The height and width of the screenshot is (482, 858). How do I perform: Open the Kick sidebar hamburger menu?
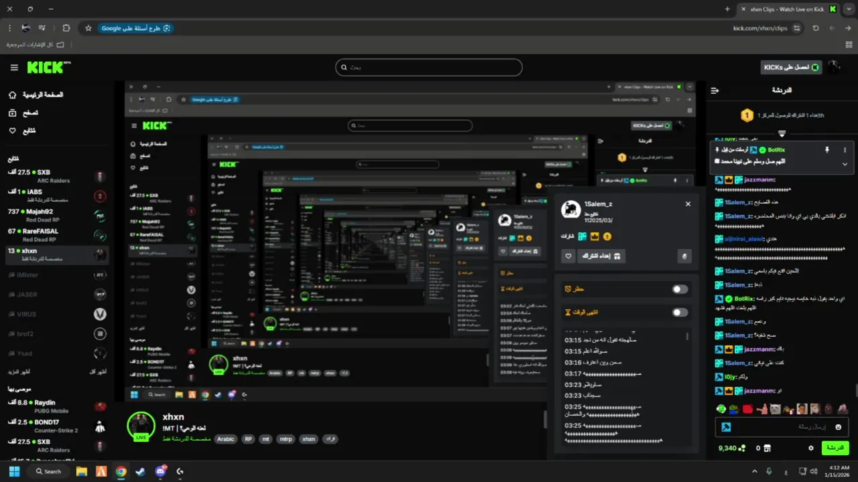point(14,68)
